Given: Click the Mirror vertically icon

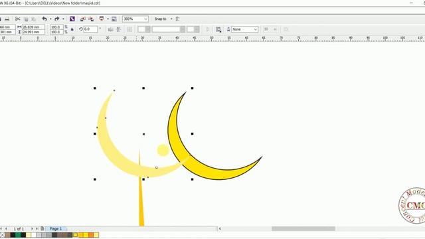Looking at the screenshot, I should 118,29.
